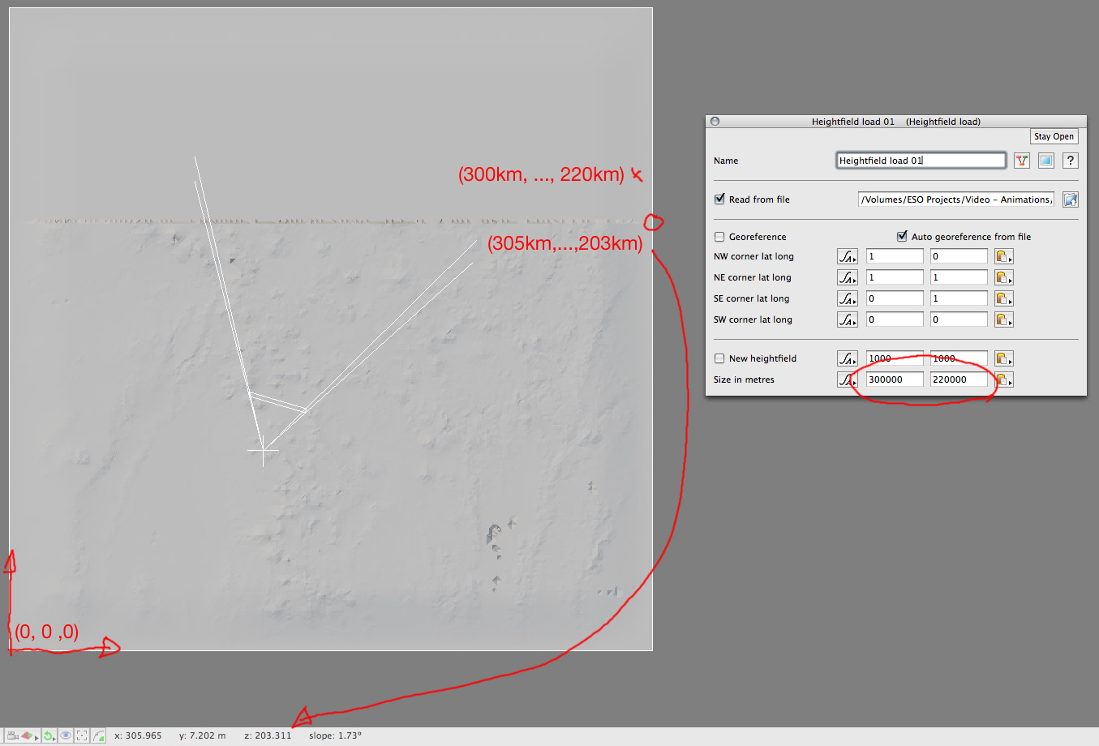Click the Stay Open button

pyautogui.click(x=1054, y=136)
